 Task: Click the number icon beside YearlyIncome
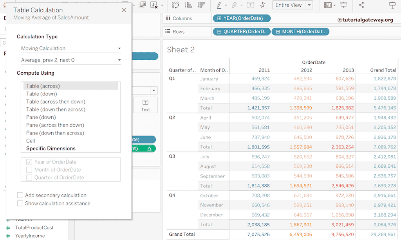(8, 236)
